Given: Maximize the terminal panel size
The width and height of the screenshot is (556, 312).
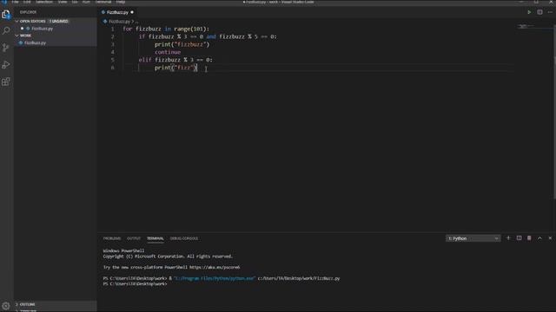Looking at the screenshot, I should tap(539, 238).
